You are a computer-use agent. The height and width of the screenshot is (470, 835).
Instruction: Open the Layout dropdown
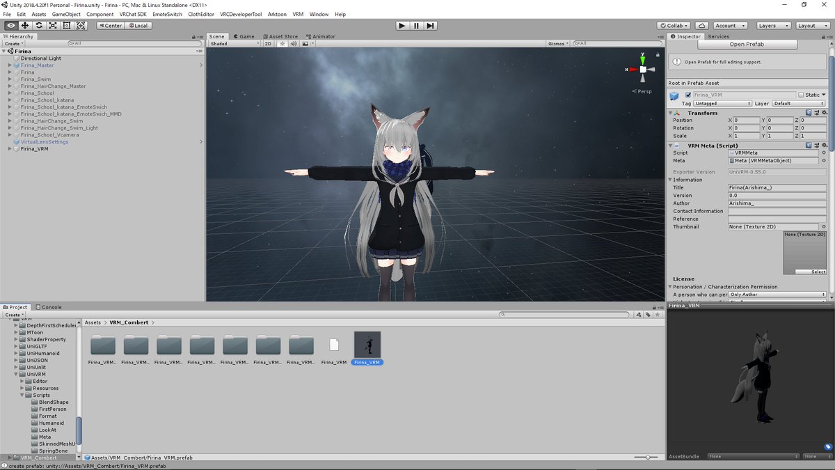[x=811, y=25]
